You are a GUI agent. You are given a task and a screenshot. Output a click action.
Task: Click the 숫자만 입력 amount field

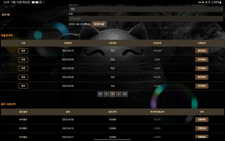click(146, 19)
